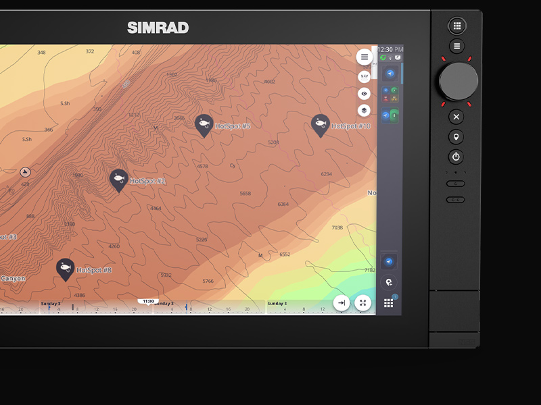Tap the NAV mode button
Image resolution: width=541 pixels, height=405 pixels.
pos(364,76)
